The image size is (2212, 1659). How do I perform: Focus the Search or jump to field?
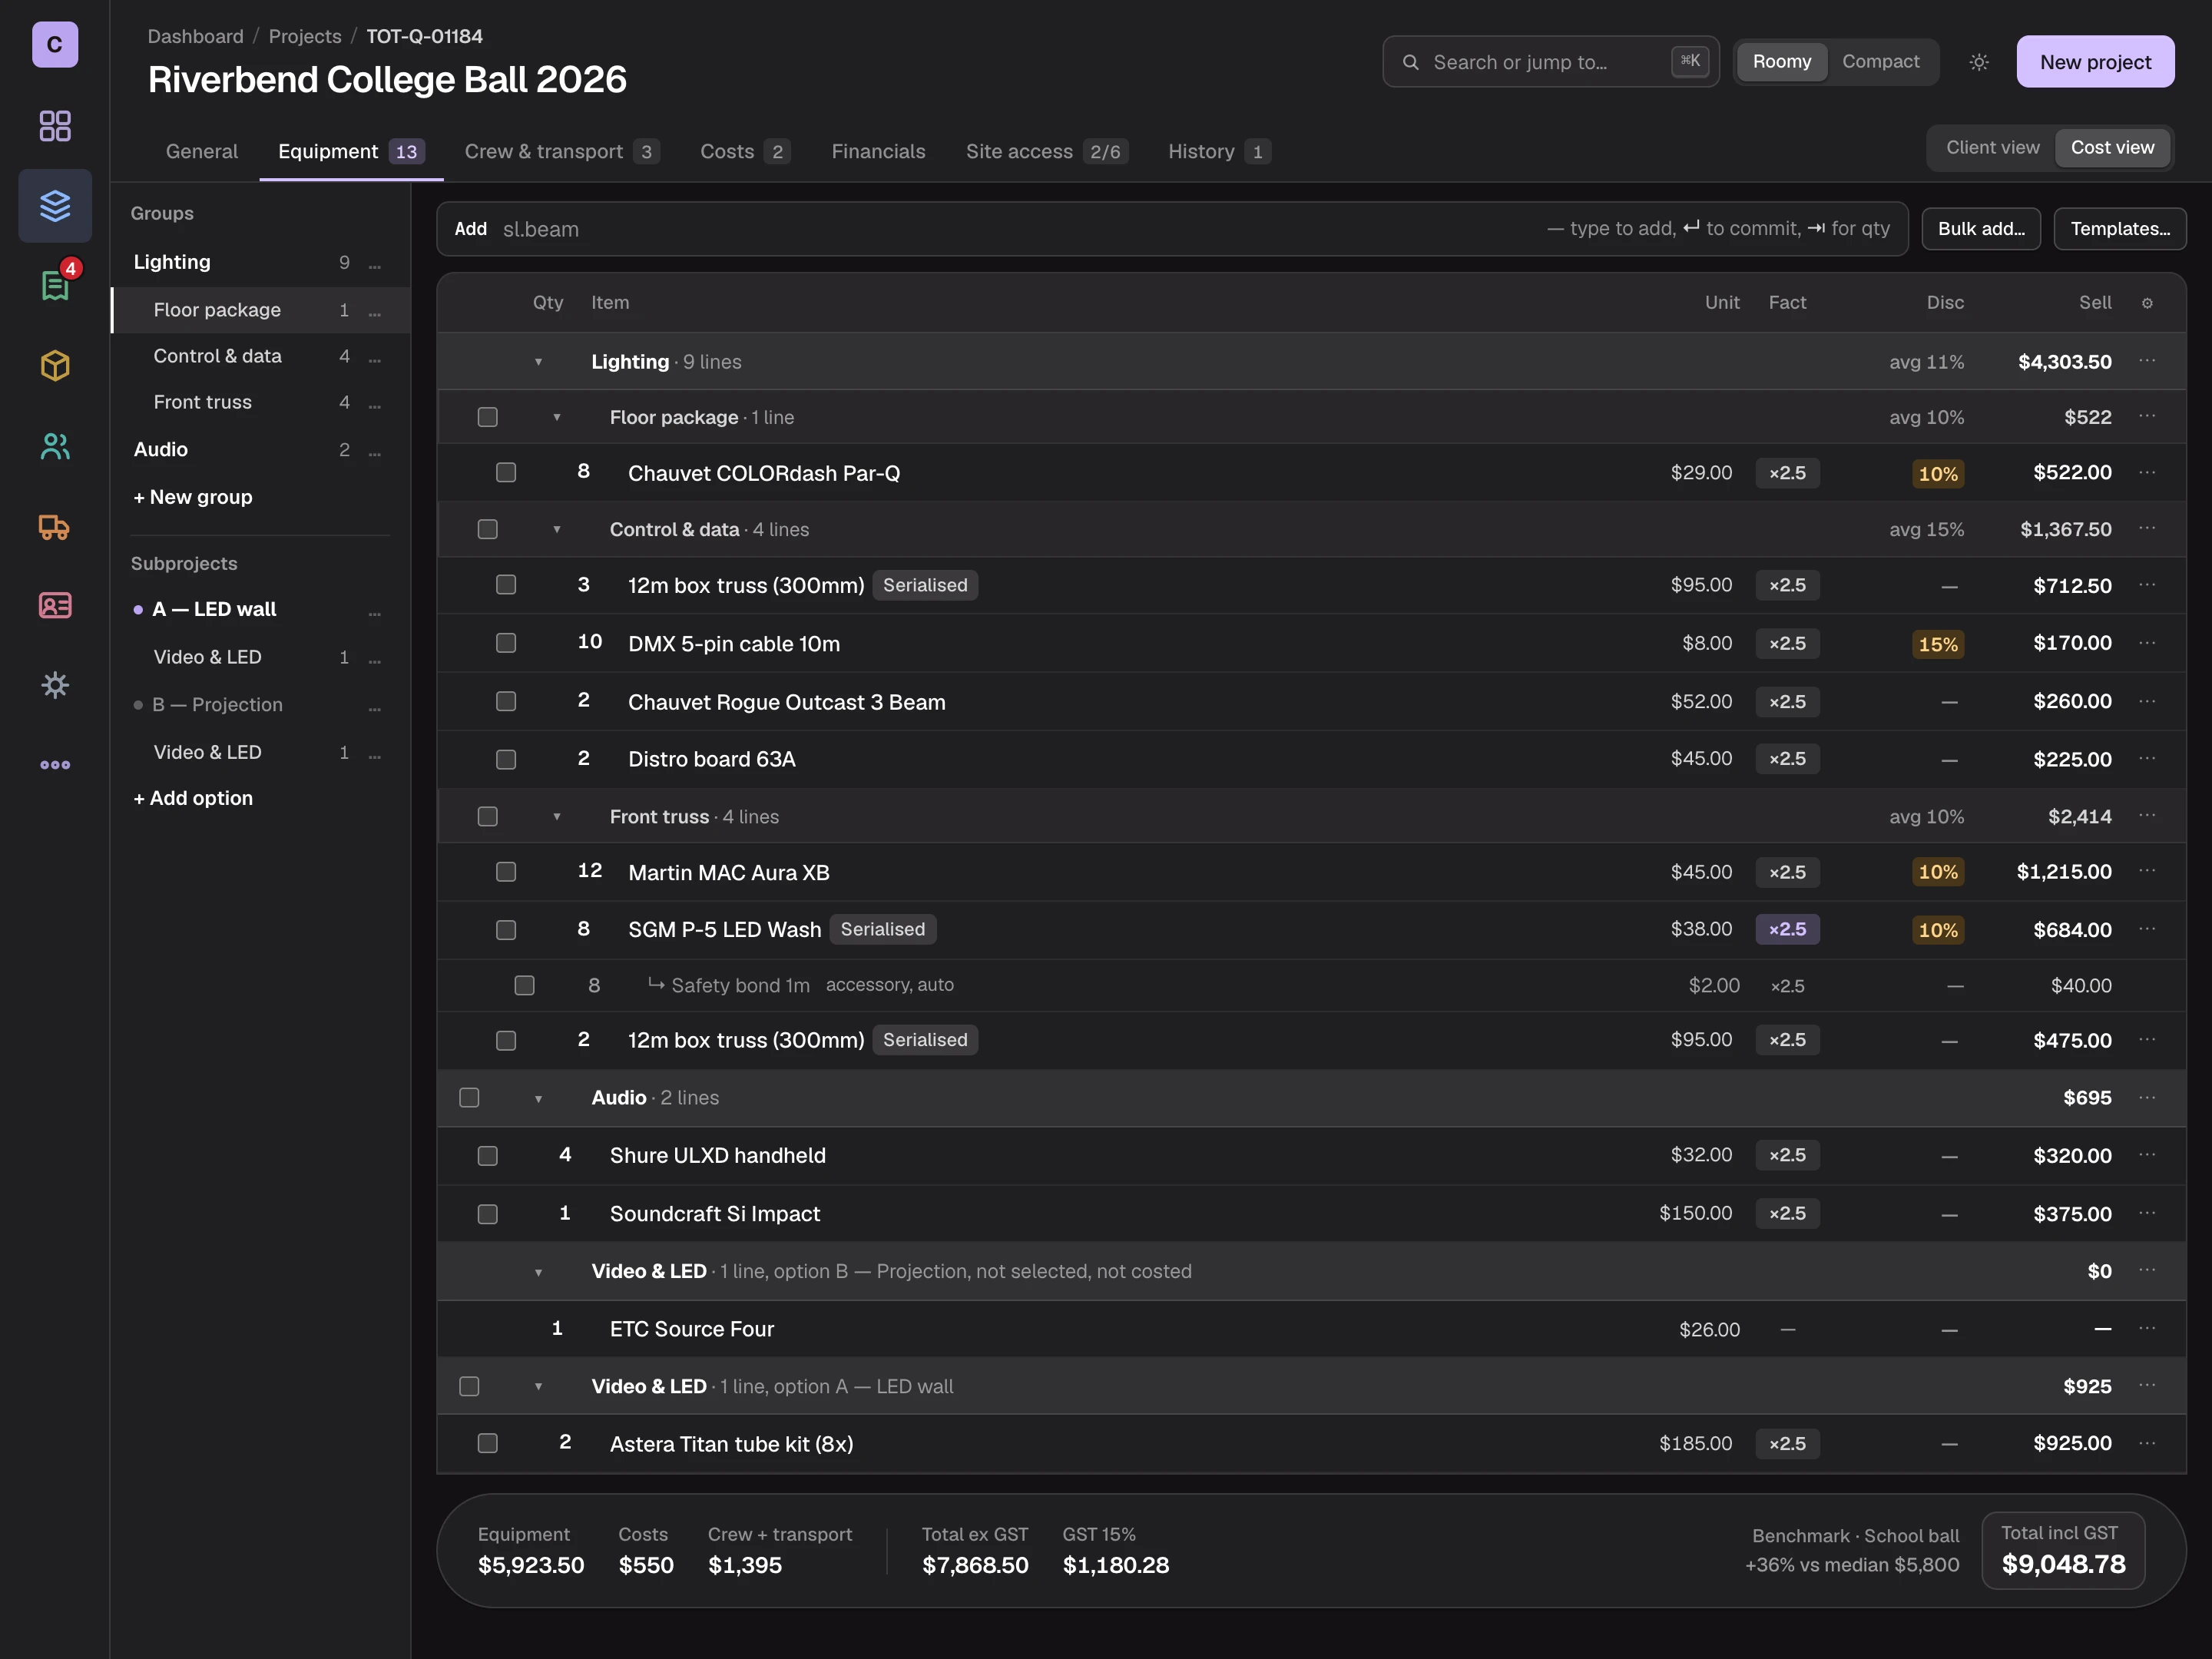[1551, 62]
